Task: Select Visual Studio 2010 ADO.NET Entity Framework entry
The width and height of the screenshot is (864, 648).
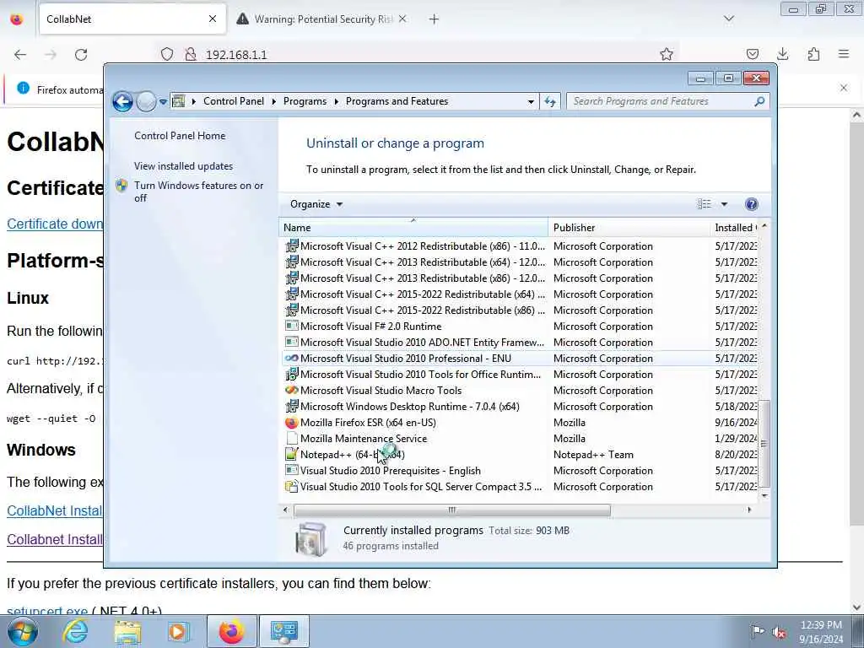Action: tap(520, 343)
